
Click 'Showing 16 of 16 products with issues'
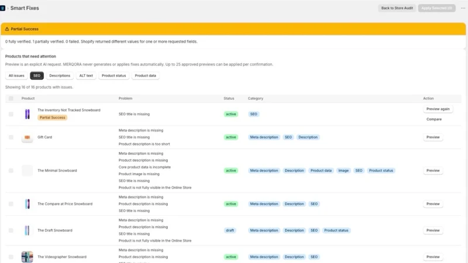click(39, 87)
